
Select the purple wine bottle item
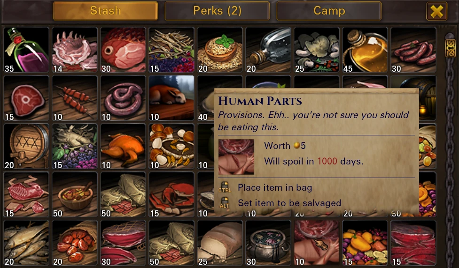point(26,50)
